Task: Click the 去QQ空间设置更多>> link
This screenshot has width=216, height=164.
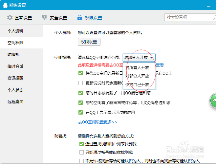Action: (x=98, y=122)
